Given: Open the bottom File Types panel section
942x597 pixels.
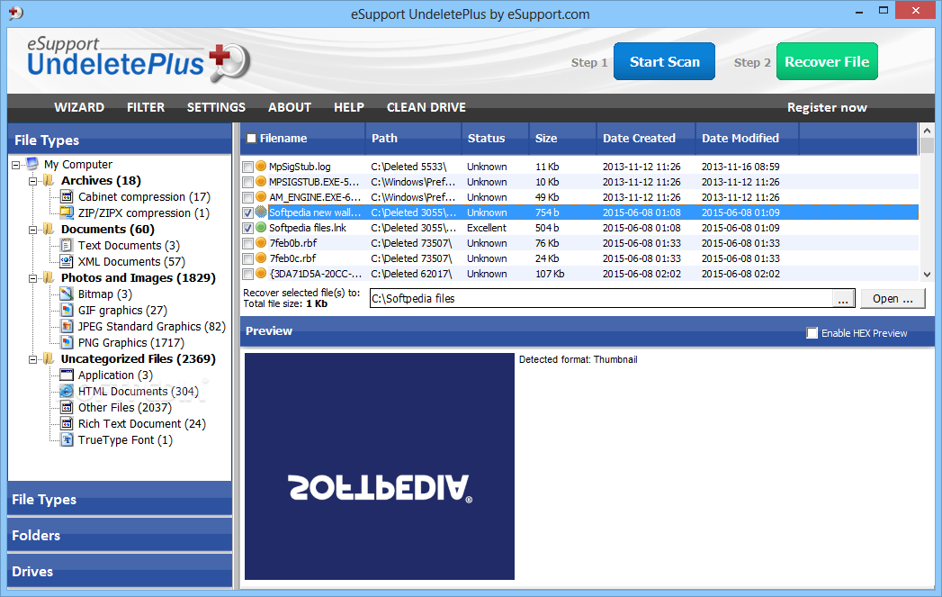Looking at the screenshot, I should point(120,499).
